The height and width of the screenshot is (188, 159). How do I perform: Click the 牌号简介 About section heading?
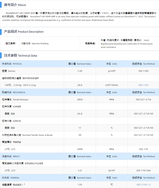(15, 5)
